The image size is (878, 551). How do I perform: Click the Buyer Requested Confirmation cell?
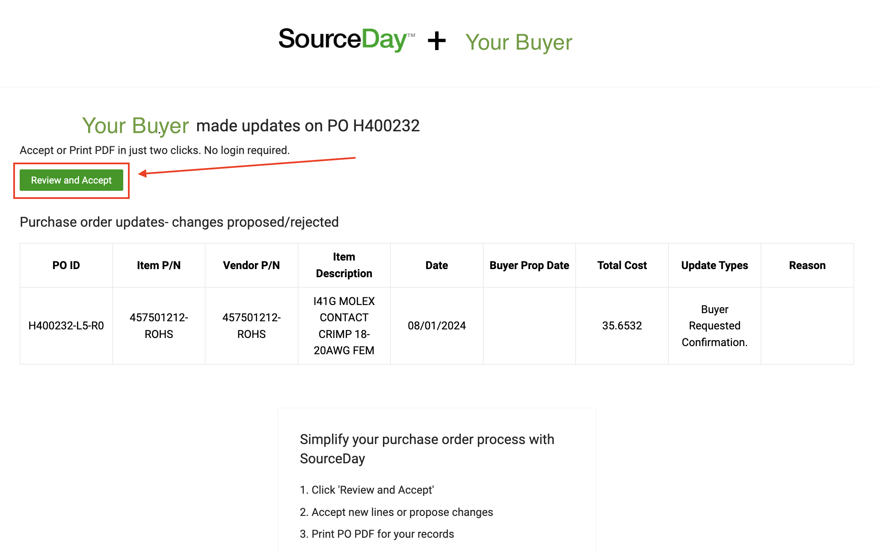[x=715, y=326]
